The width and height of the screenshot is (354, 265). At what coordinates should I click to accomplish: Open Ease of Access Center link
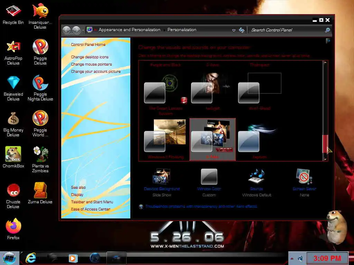click(x=91, y=209)
